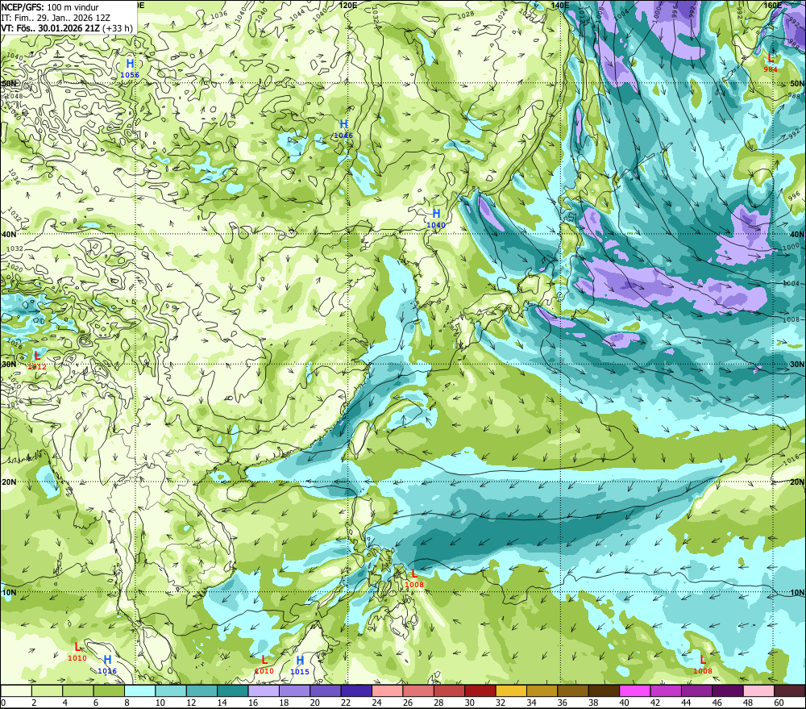The height and width of the screenshot is (709, 806).
Task: Click the 10N label on the left edge
Action: point(8,593)
